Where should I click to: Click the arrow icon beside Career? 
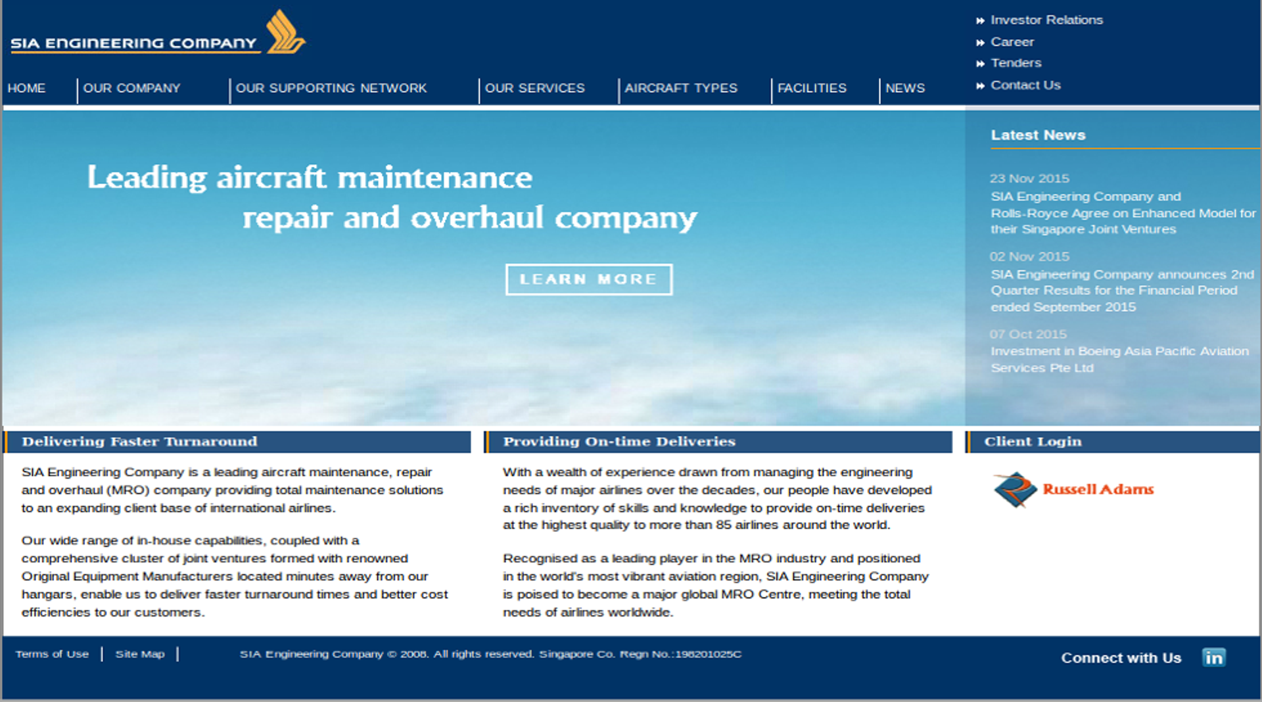(x=980, y=41)
